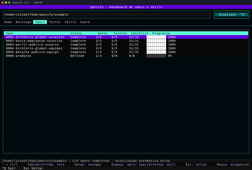Maximize the window with the green button
This screenshot has width=252, height=170.
[x=9, y=3]
